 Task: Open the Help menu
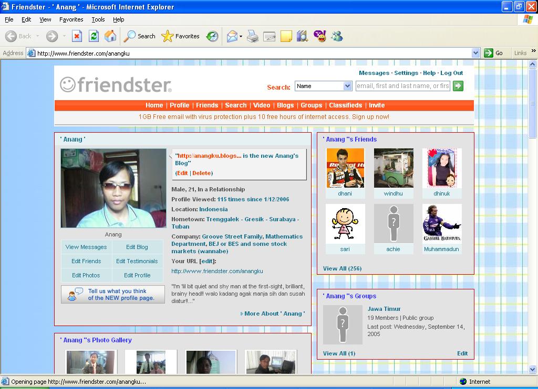pyautogui.click(x=118, y=19)
